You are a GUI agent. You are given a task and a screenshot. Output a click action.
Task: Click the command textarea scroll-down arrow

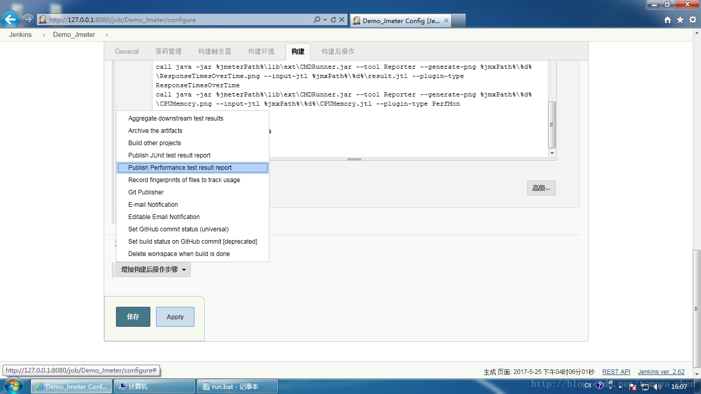(552, 153)
